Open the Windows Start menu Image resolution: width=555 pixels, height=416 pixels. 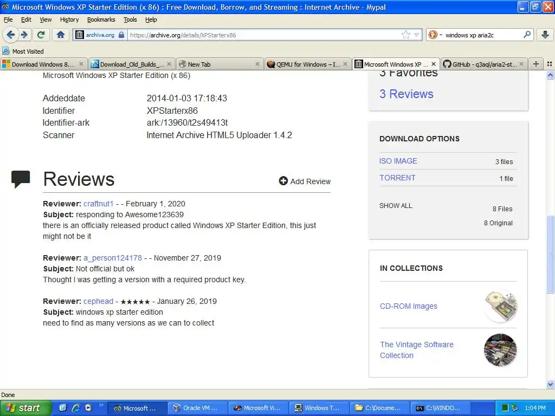coord(25,408)
